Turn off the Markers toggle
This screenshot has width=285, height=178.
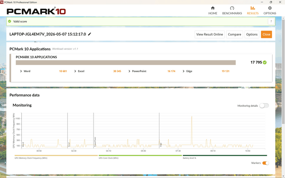pyautogui.click(x=265, y=163)
